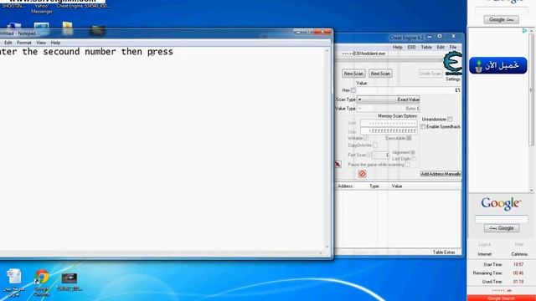Open the Scan Type dropdown
536x301 pixels.
pyautogui.click(x=389, y=99)
